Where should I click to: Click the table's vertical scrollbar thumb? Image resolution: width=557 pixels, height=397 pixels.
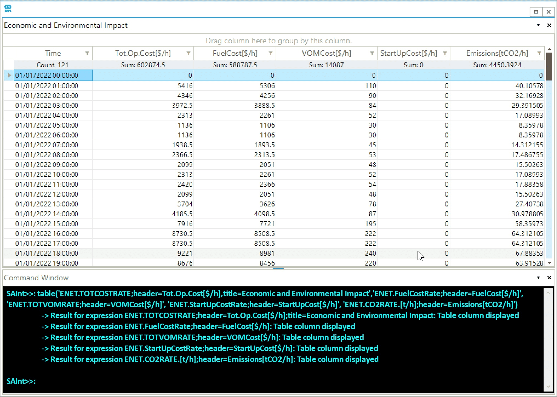tap(549, 67)
